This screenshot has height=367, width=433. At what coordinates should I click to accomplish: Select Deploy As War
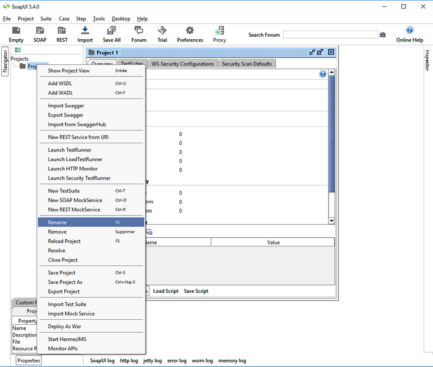coord(91,327)
